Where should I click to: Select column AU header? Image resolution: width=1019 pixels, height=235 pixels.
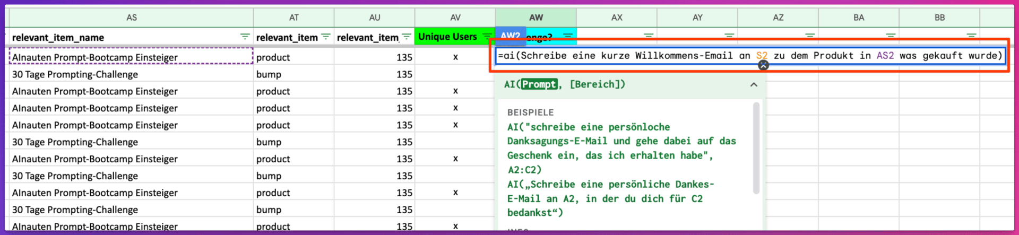[375, 18]
